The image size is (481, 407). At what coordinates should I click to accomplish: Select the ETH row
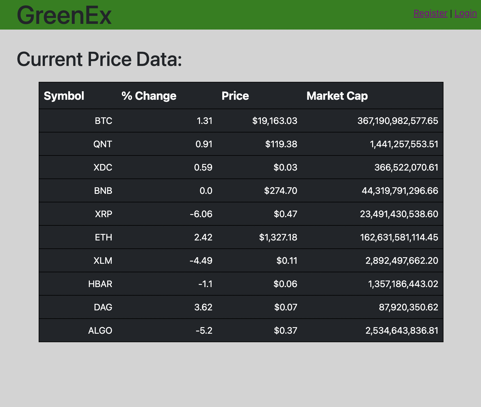[241, 237]
